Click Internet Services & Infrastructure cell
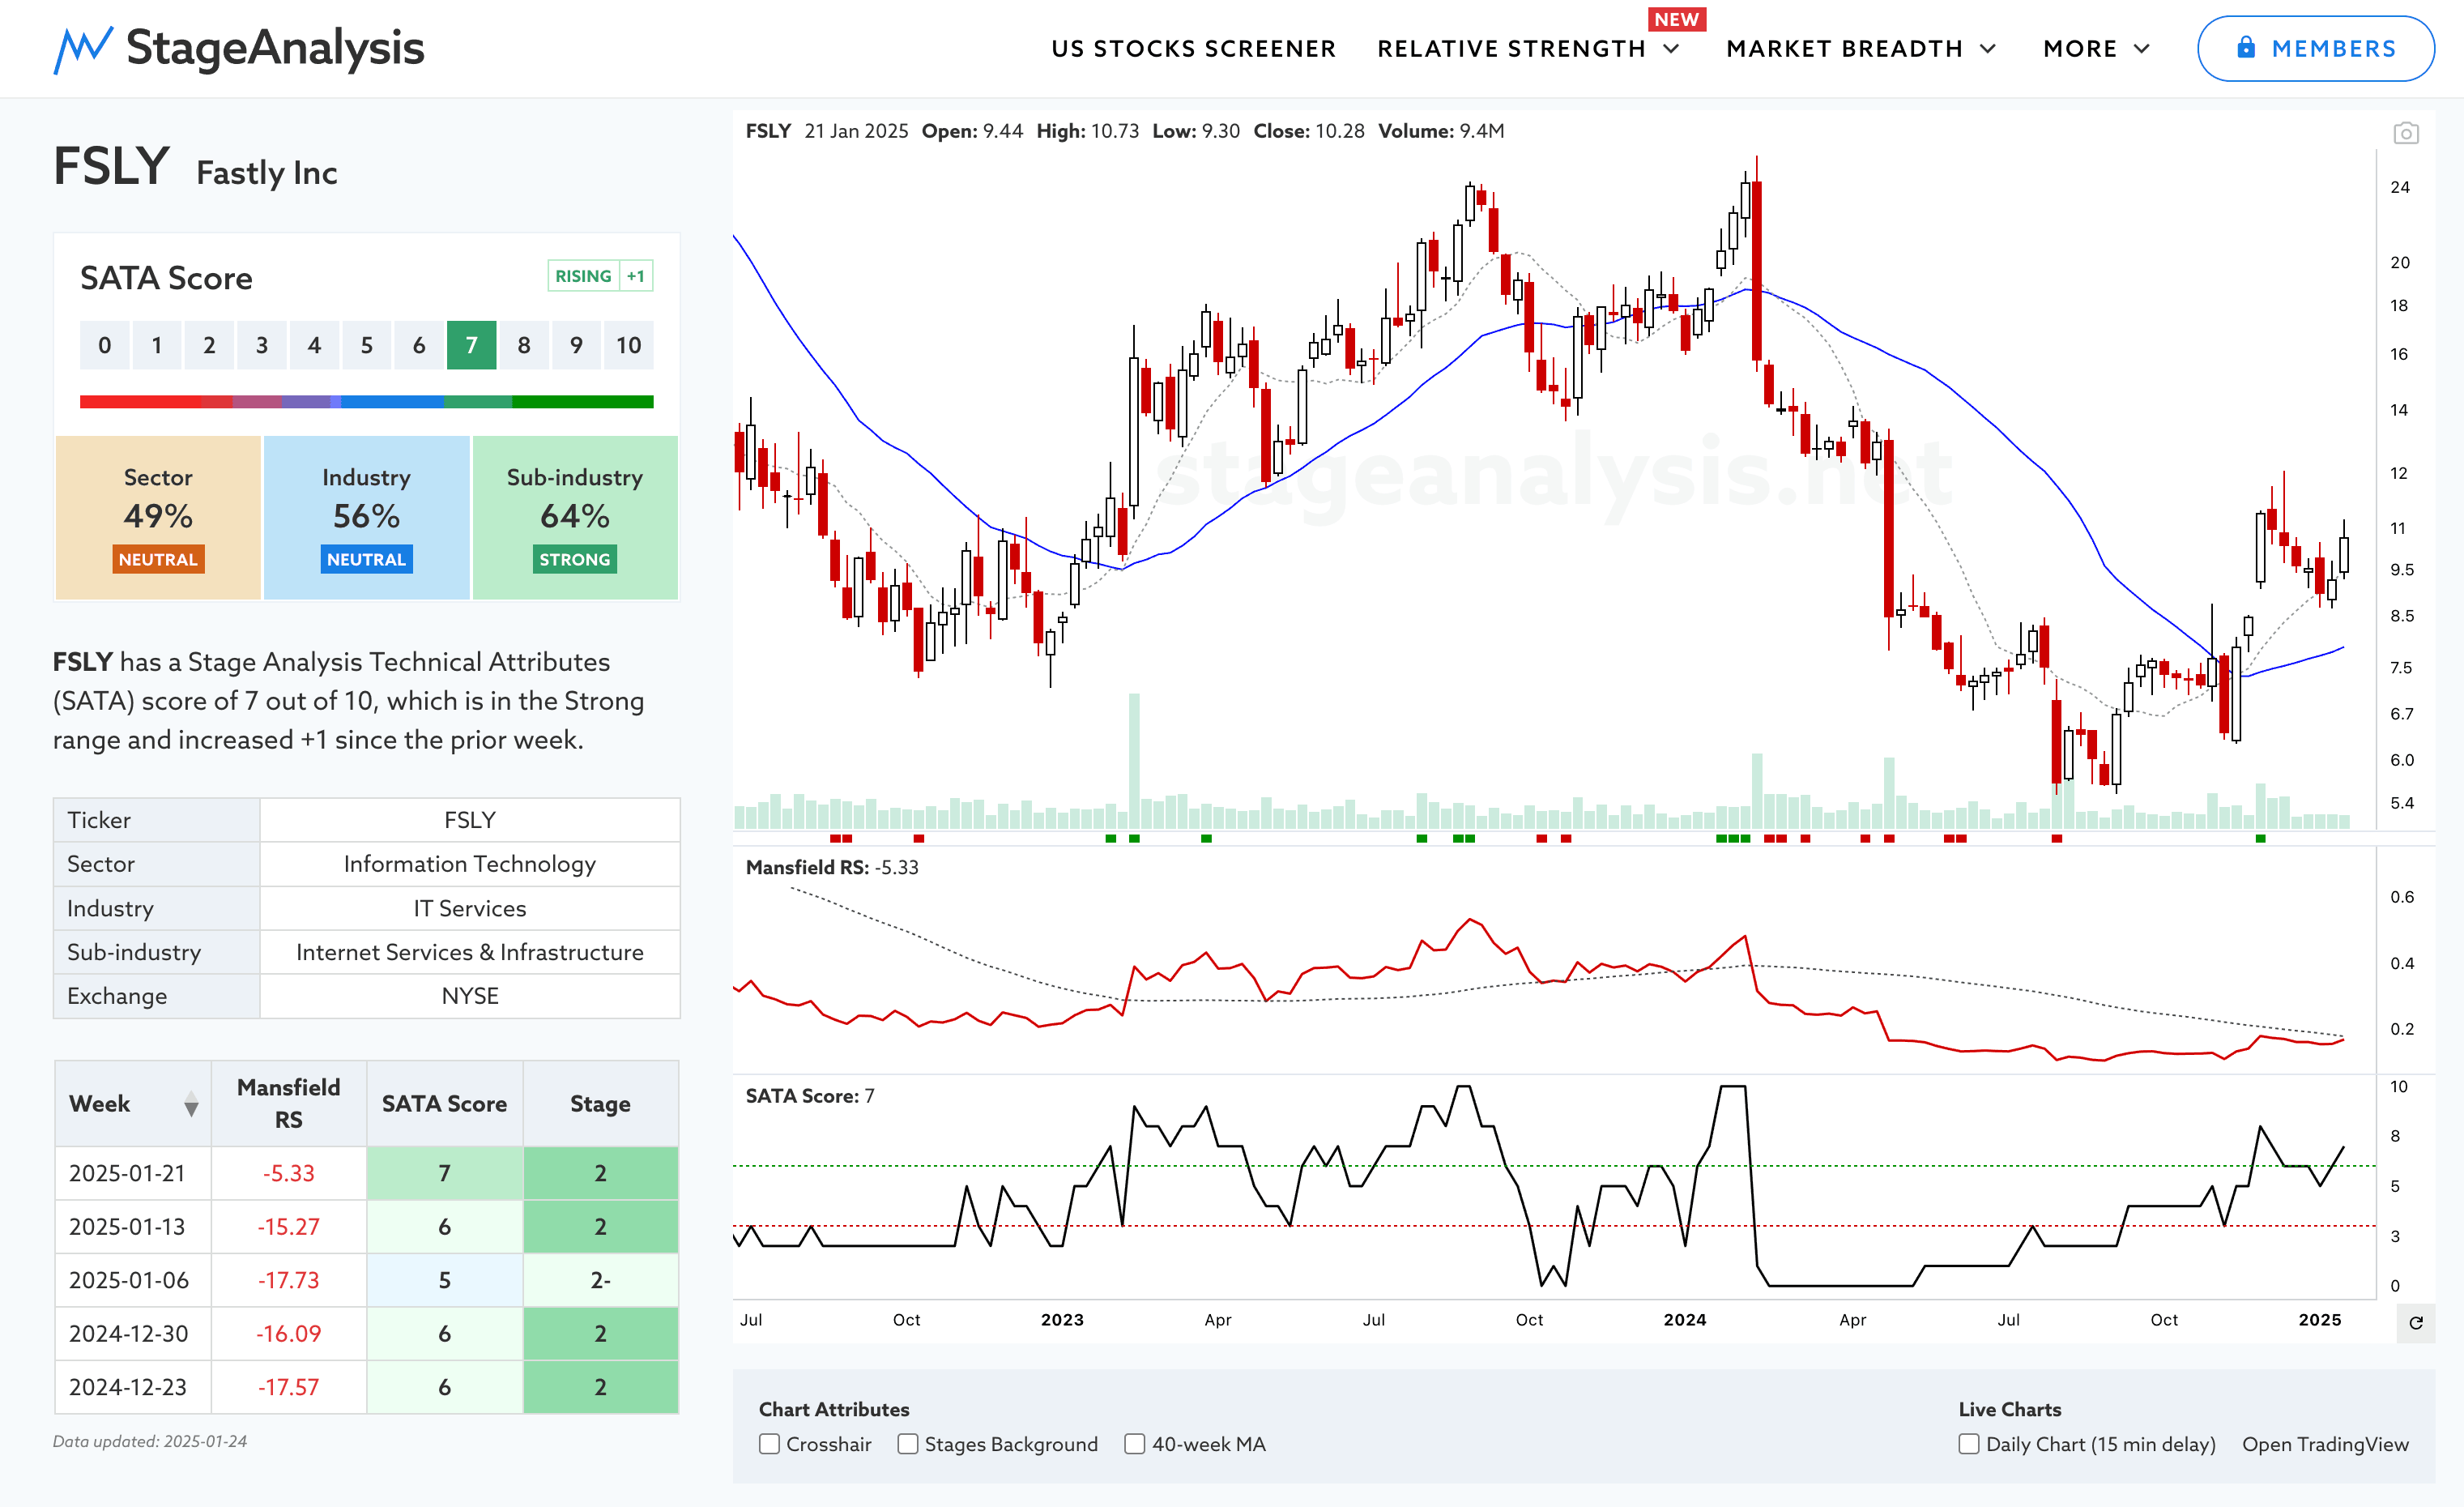This screenshot has height=1507, width=2464. [469, 952]
